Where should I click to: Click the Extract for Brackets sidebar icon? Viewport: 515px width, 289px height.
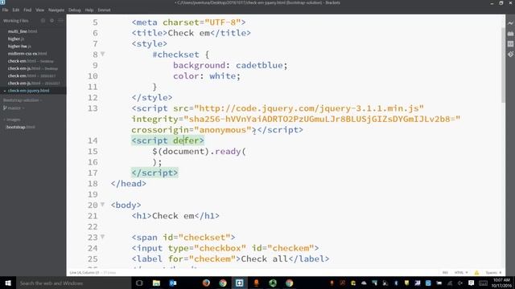[510, 44]
